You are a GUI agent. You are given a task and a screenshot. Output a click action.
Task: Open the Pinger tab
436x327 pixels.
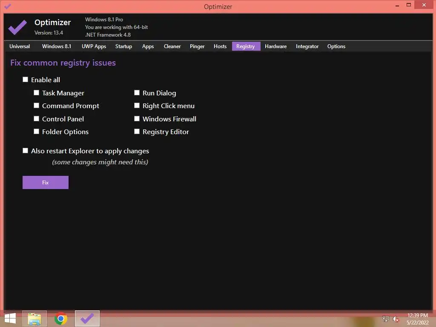point(197,46)
